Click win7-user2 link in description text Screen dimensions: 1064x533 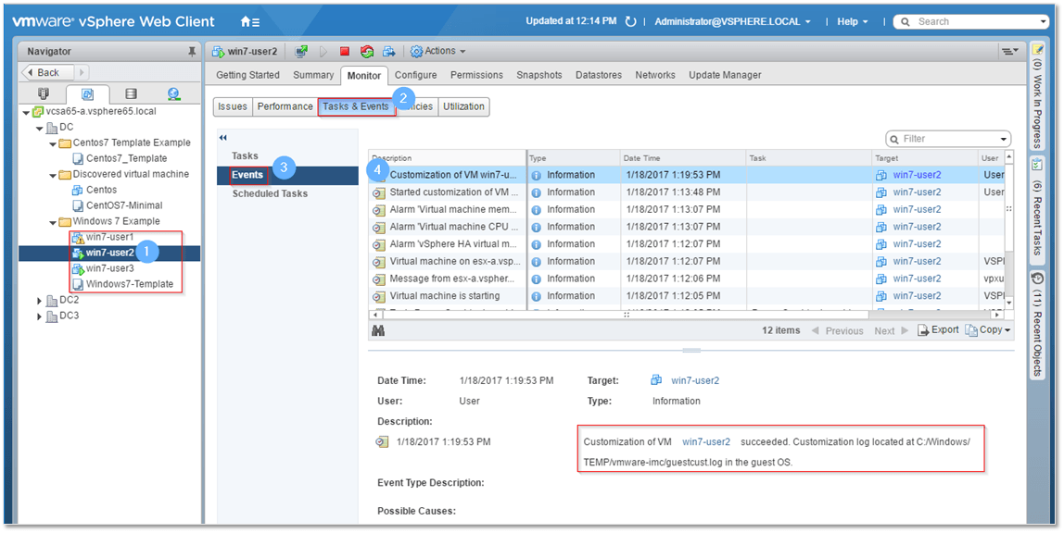click(706, 441)
